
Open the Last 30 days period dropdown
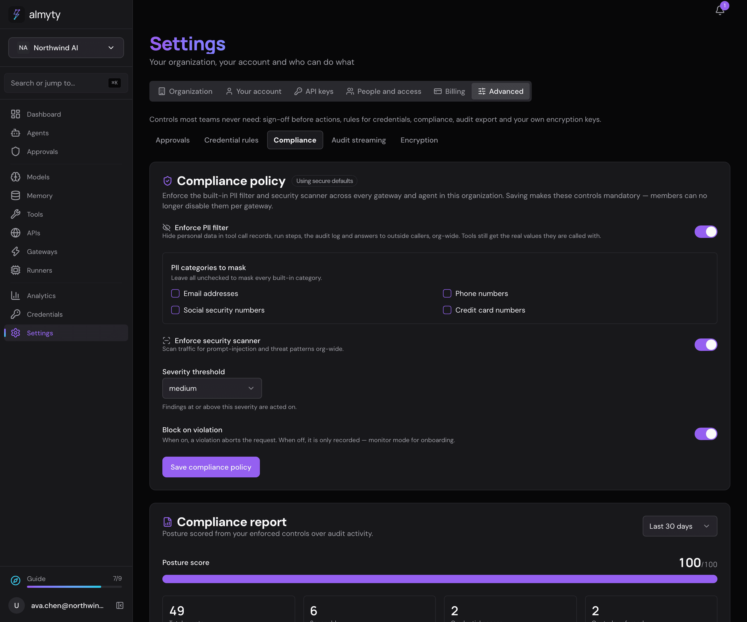(x=680, y=526)
